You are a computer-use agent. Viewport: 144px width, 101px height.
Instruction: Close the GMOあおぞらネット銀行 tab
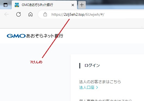[x=73, y=5]
